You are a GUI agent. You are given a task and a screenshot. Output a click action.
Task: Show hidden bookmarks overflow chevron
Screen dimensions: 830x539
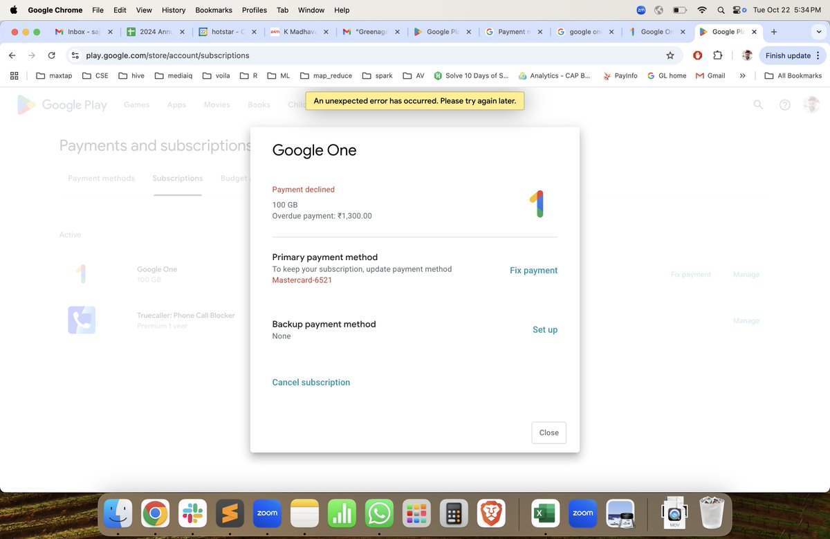[742, 75]
